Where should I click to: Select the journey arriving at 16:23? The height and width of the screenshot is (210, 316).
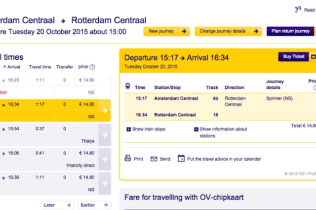49,80
